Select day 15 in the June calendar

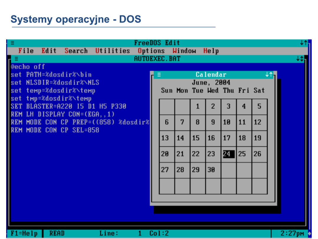(196, 138)
